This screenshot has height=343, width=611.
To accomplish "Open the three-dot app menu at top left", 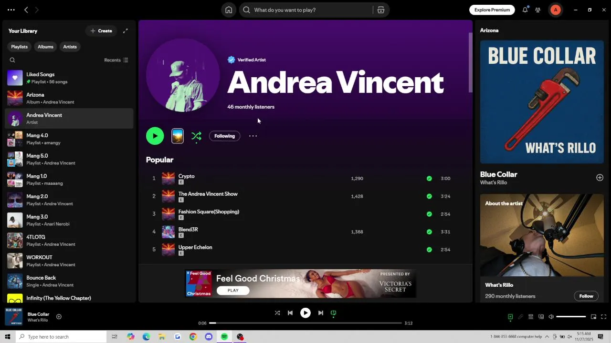I will point(11,10).
